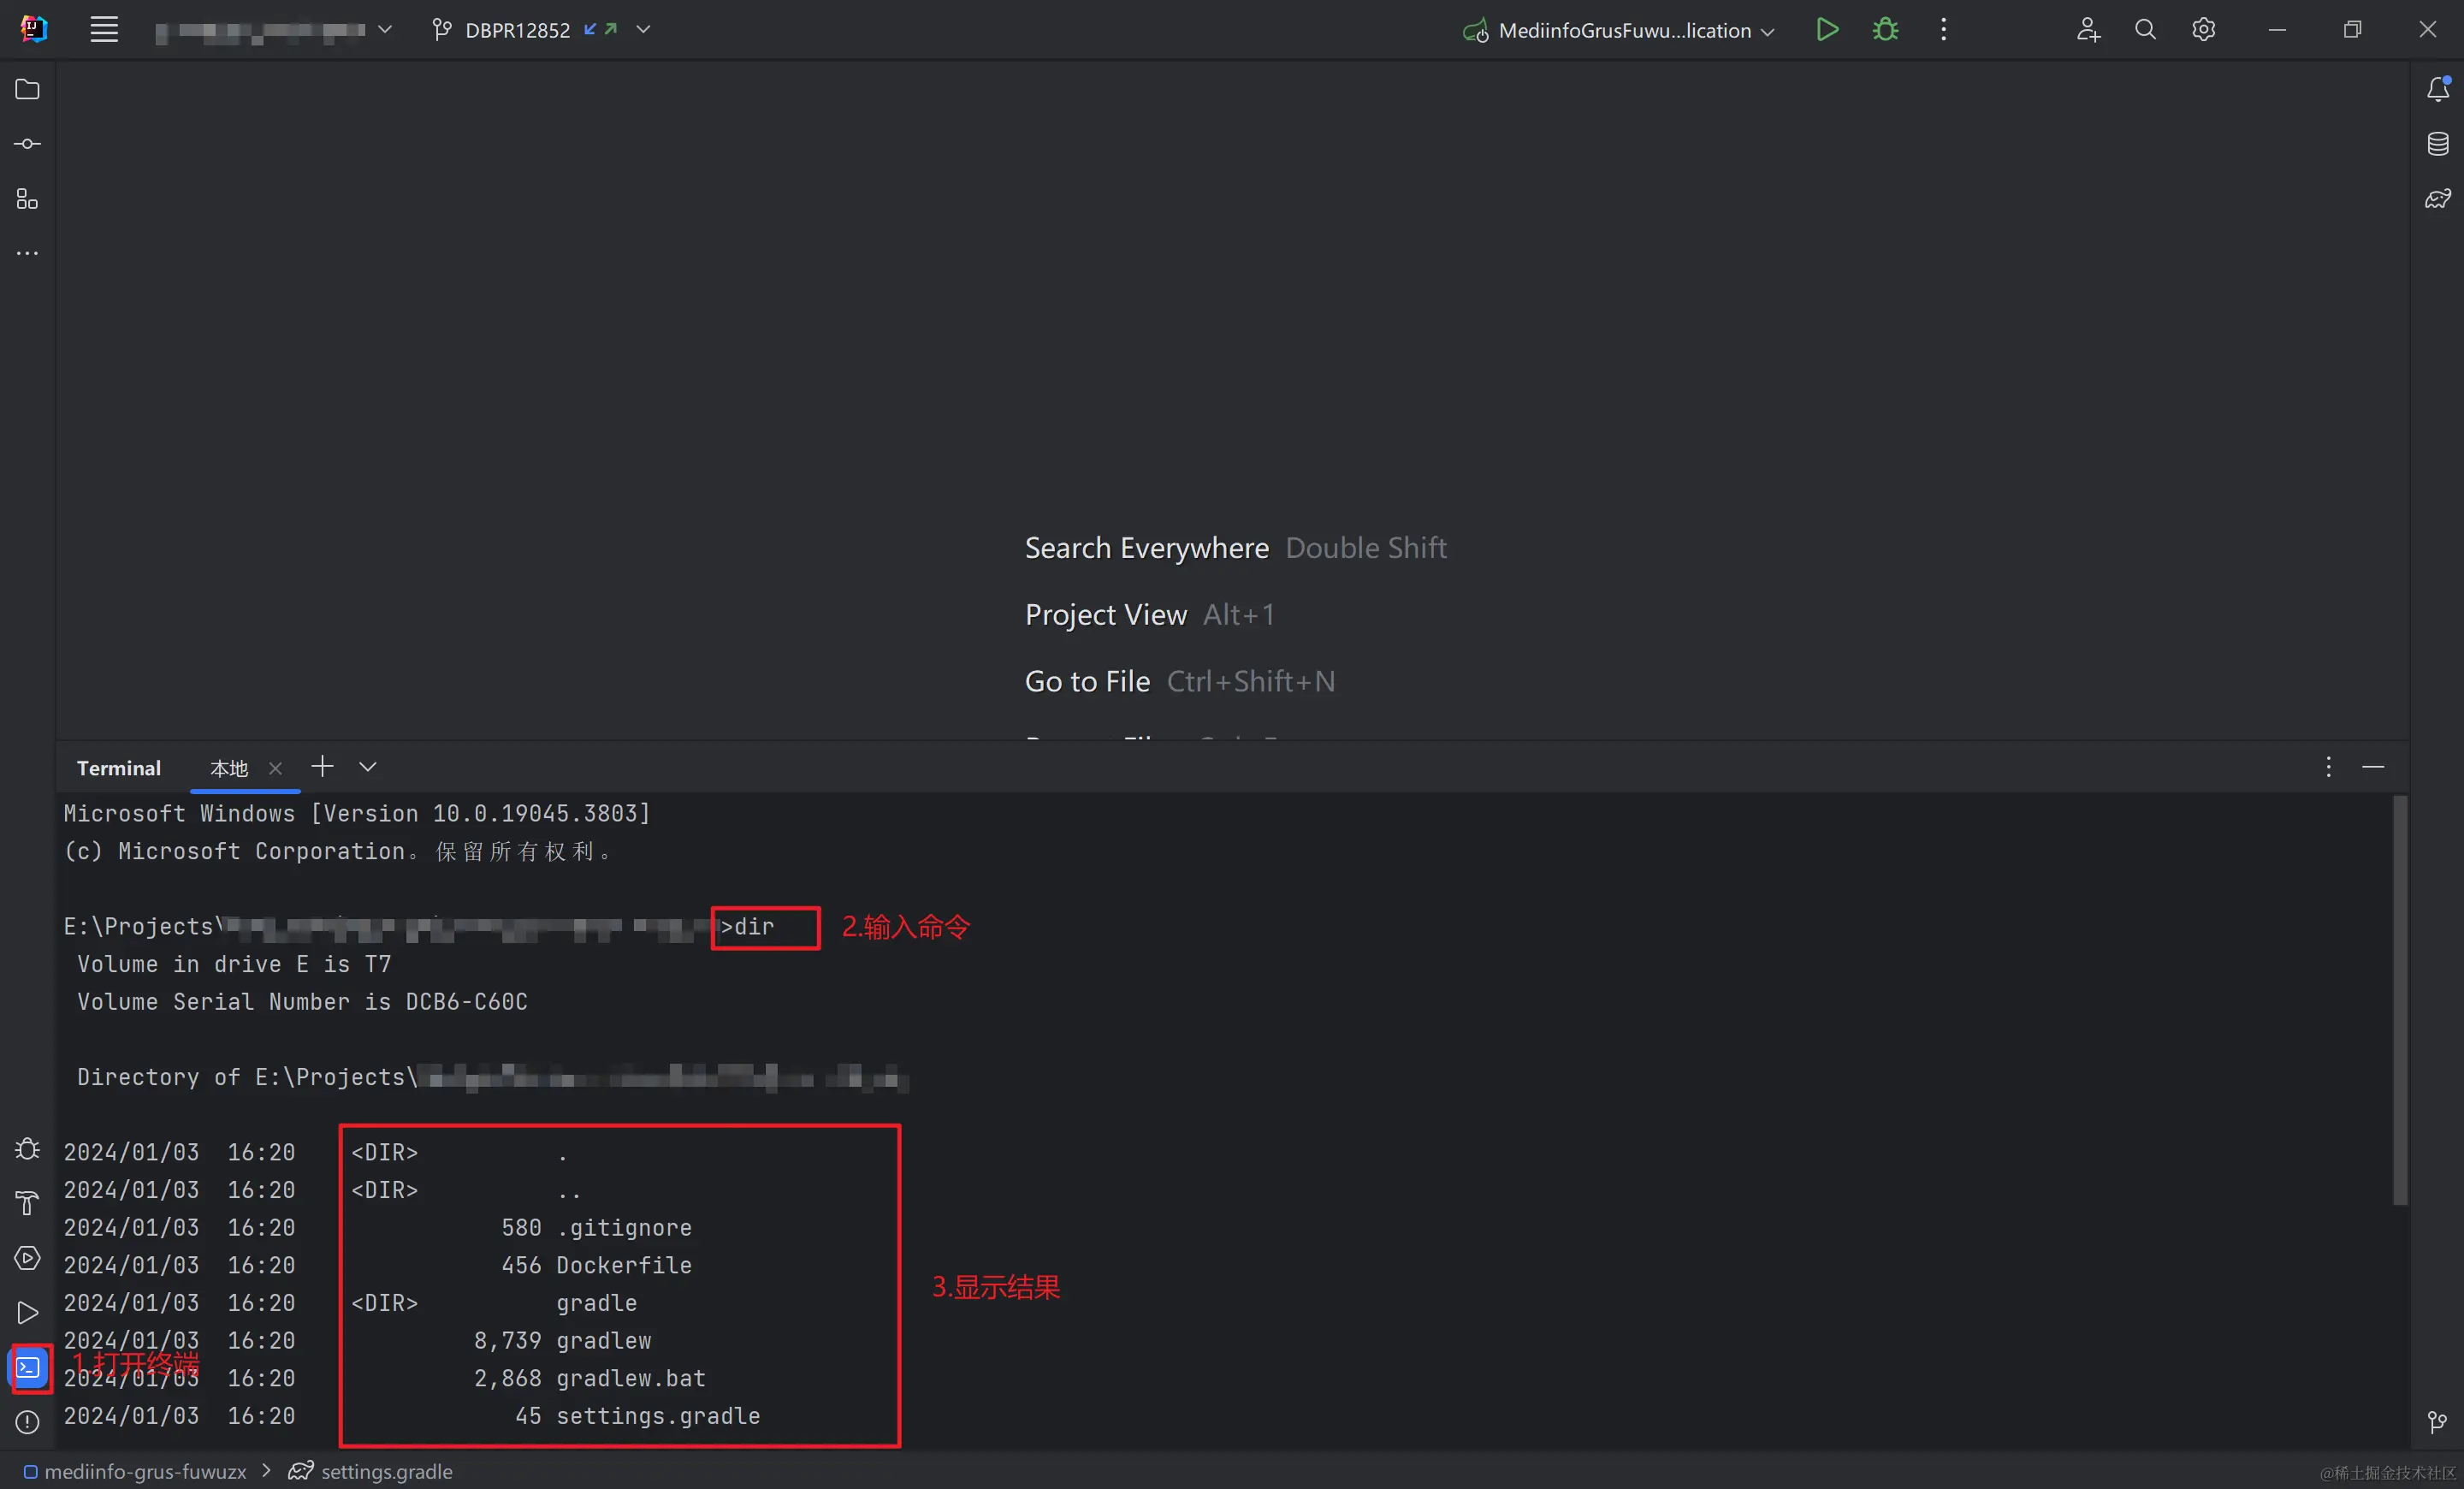The width and height of the screenshot is (2464, 1489).
Task: Open the MediinfoGrusFuwu run configuration dropdown
Action: pyautogui.click(x=1626, y=30)
